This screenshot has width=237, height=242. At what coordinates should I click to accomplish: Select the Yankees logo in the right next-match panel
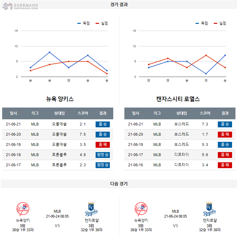[141, 209]
